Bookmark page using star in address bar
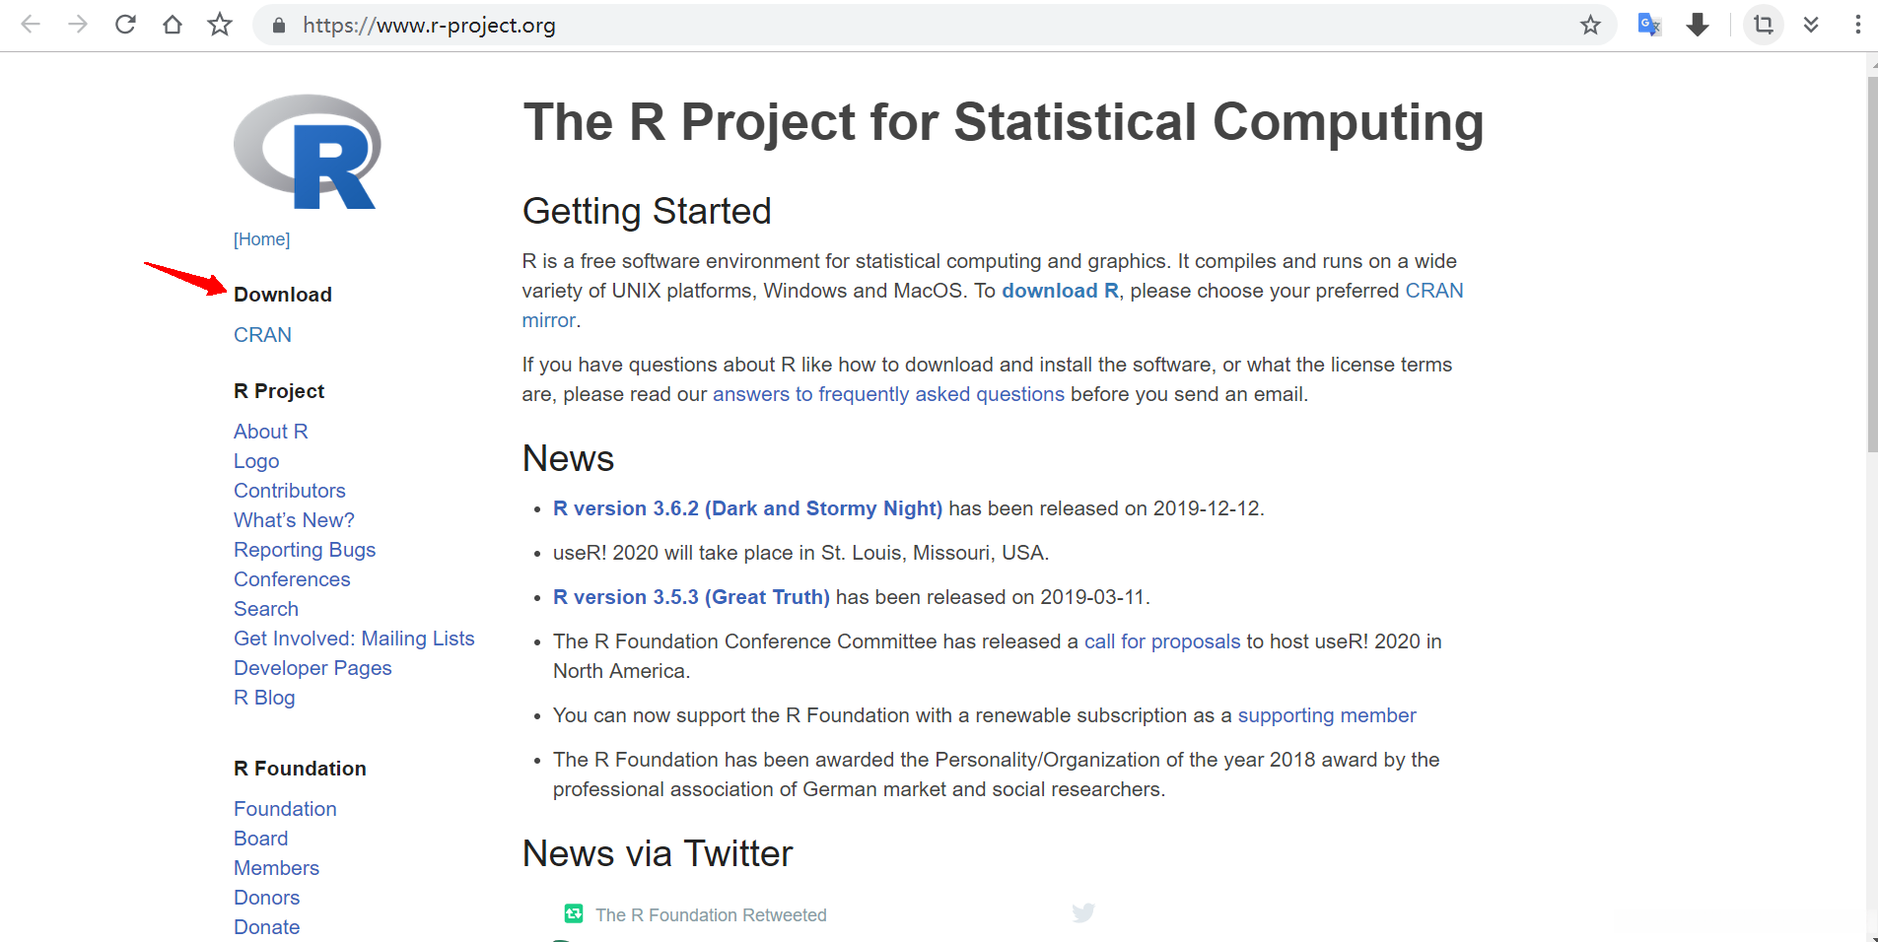 [x=1590, y=25]
